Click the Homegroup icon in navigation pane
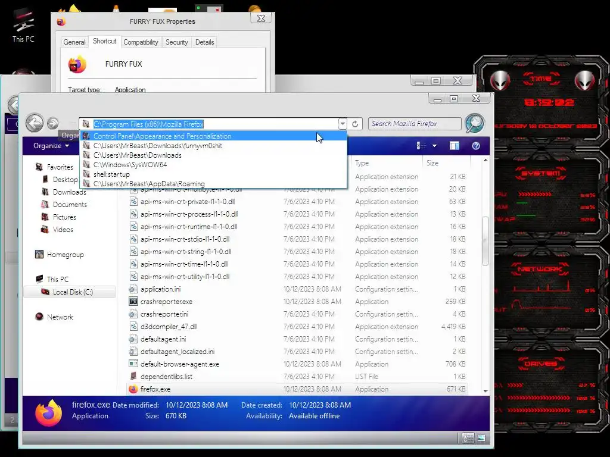The image size is (610, 457). tap(39, 255)
